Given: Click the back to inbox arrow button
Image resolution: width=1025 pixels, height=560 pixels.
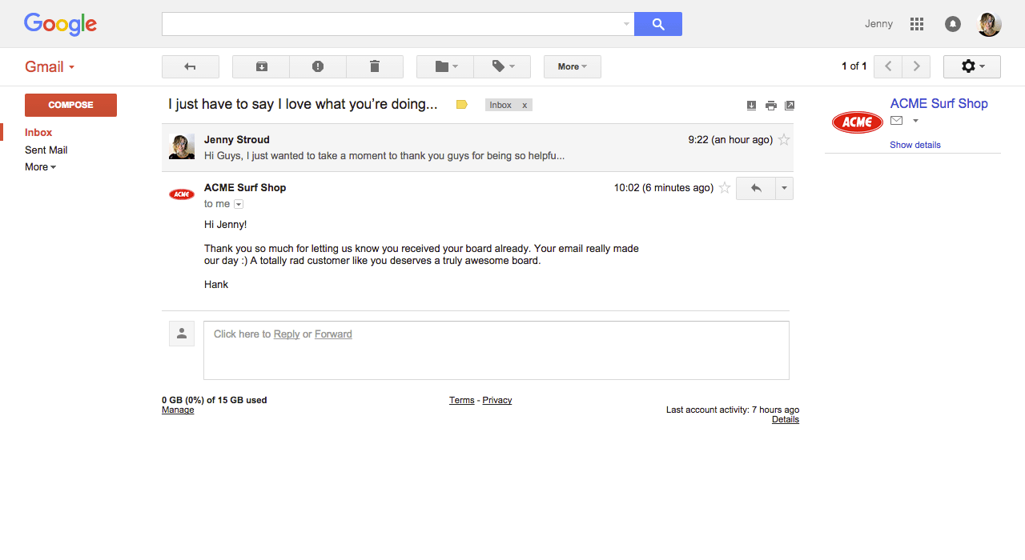Looking at the screenshot, I should [191, 66].
